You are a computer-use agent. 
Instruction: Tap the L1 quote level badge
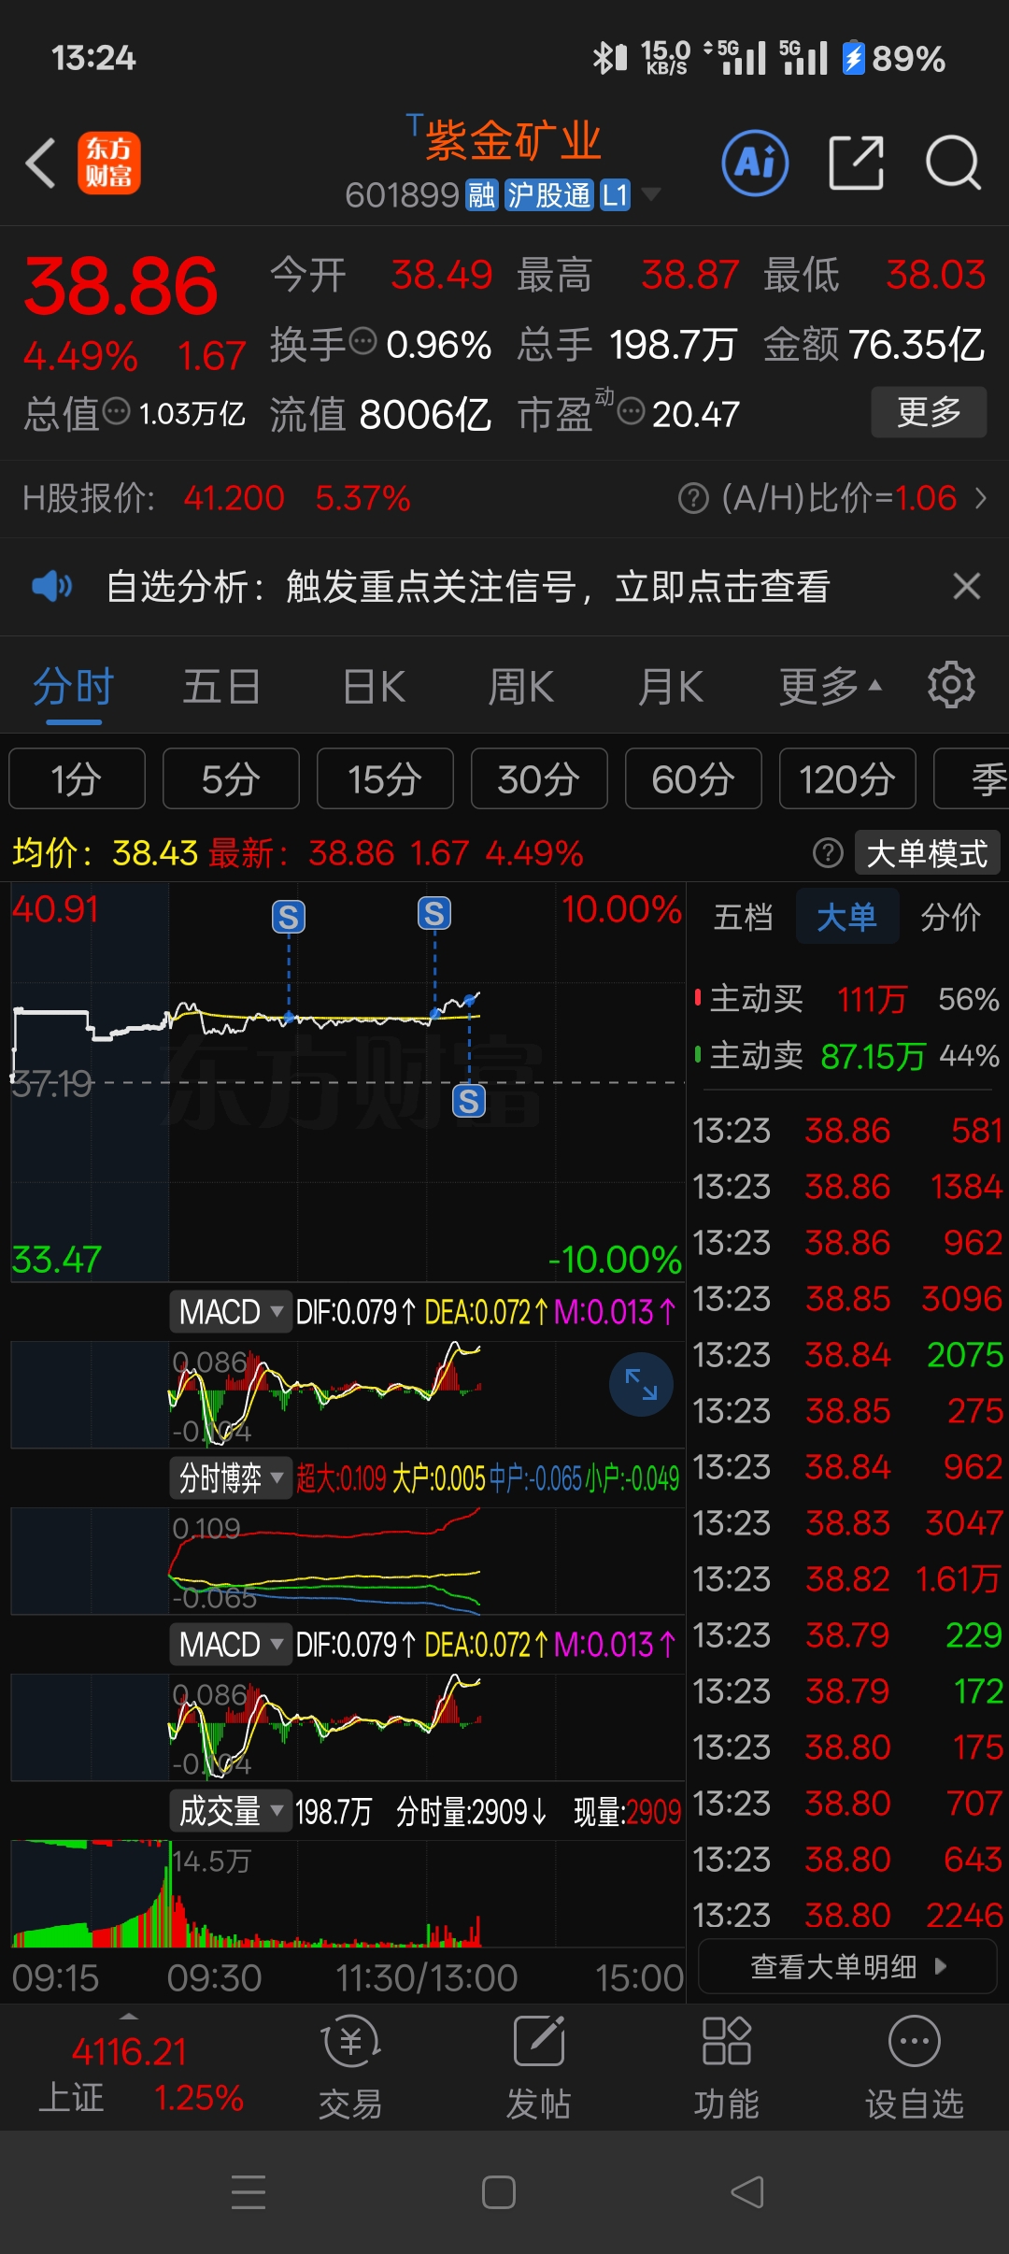[x=615, y=195]
